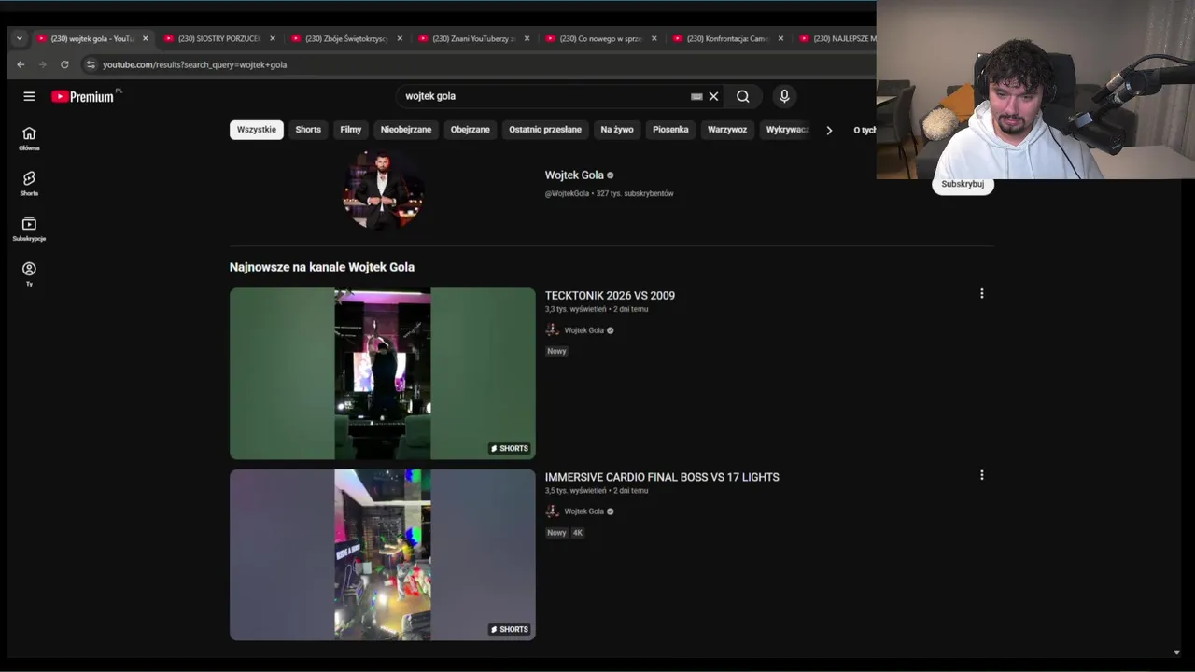This screenshot has height=672, width=1195.
Task: Play the IMMERSIVE CARDIO short thumbnail
Action: 383,554
